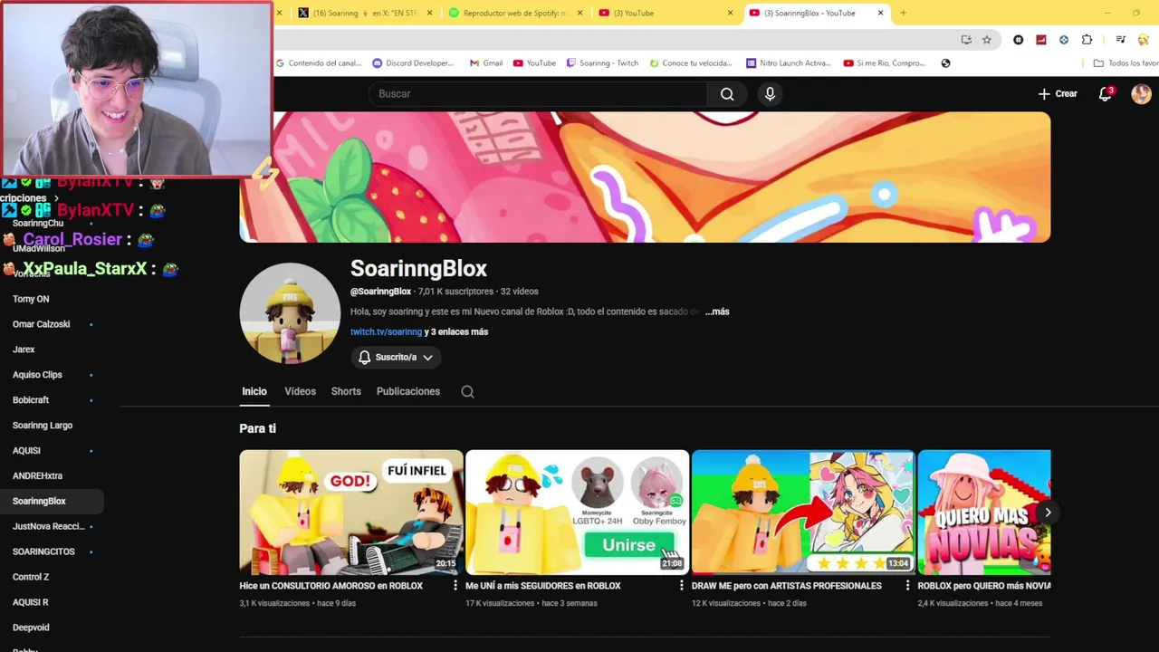Image resolution: width=1159 pixels, height=652 pixels.
Task: Select the Shorts channel tab
Action: click(346, 392)
